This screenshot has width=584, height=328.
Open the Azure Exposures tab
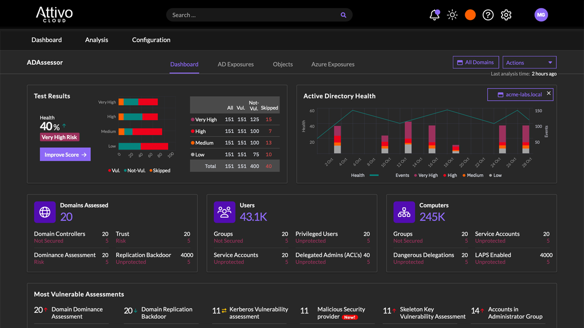[x=333, y=64]
